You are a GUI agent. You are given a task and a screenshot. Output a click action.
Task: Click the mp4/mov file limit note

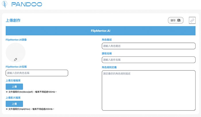pyautogui.click(x=30, y=109)
